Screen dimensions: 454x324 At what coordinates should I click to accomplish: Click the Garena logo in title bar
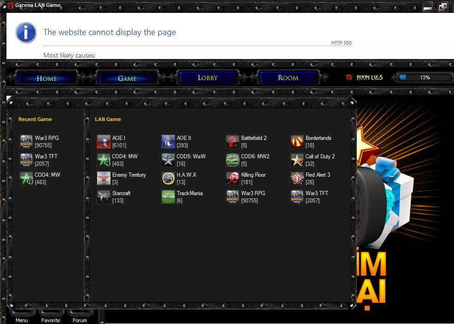tap(10, 5)
